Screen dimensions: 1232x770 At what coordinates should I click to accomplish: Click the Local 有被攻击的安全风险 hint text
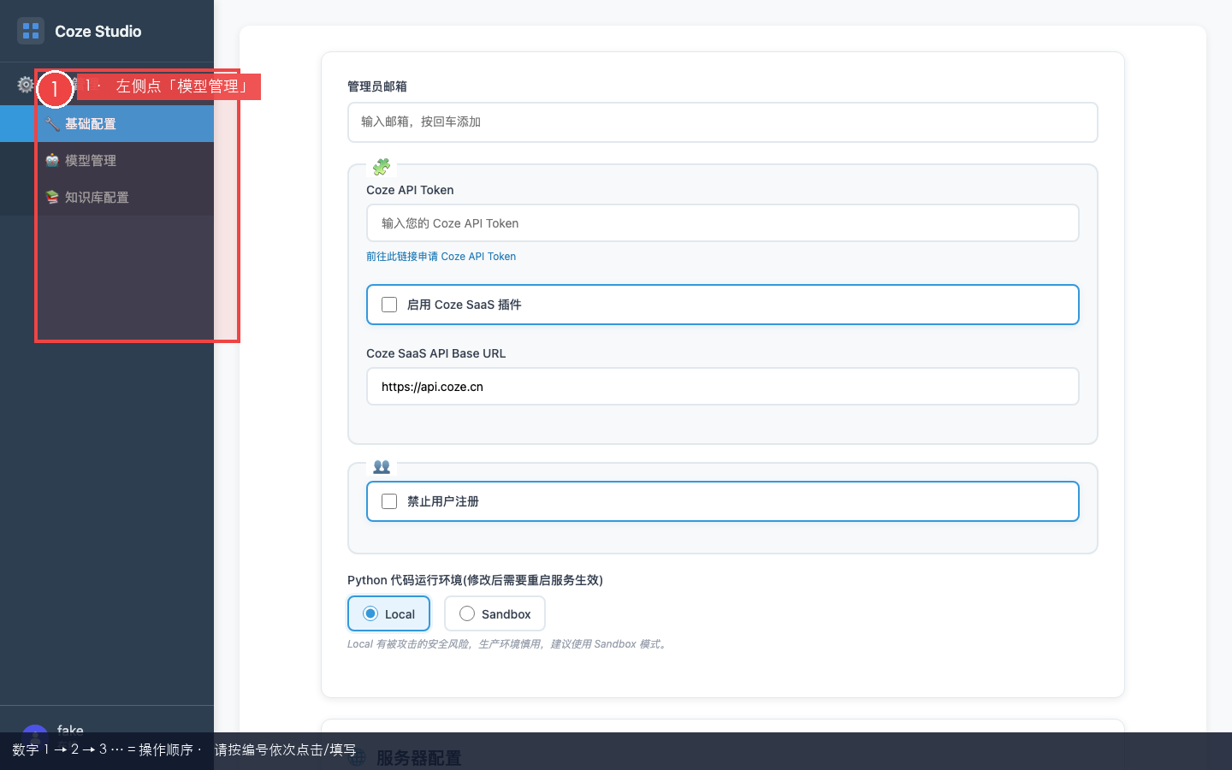(x=508, y=644)
